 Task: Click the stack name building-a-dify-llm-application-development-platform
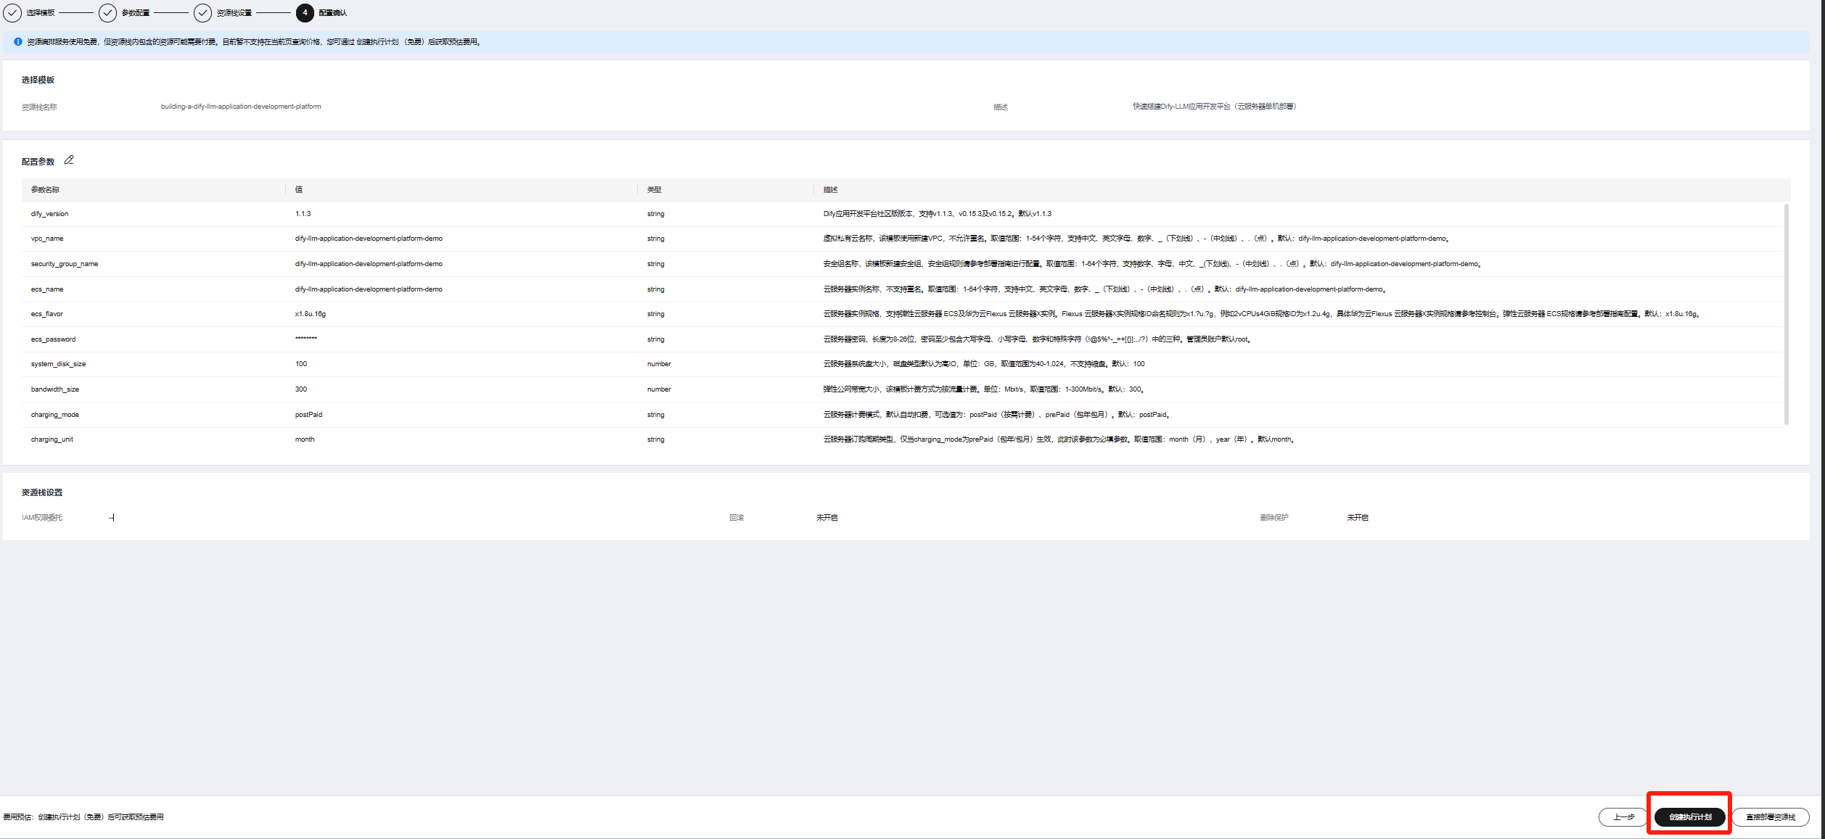241,107
